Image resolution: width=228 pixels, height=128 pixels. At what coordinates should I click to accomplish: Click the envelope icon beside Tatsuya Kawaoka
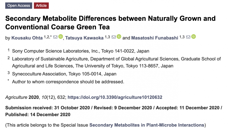click(x=113, y=37)
